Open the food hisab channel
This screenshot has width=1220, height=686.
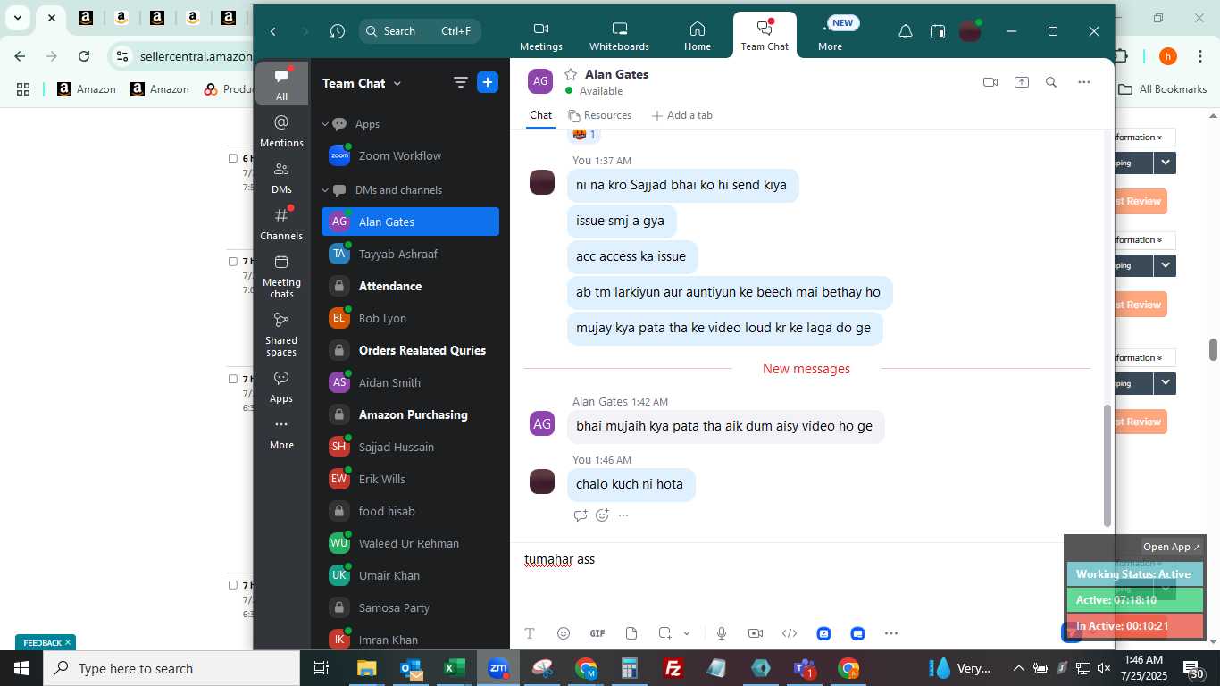[410, 511]
